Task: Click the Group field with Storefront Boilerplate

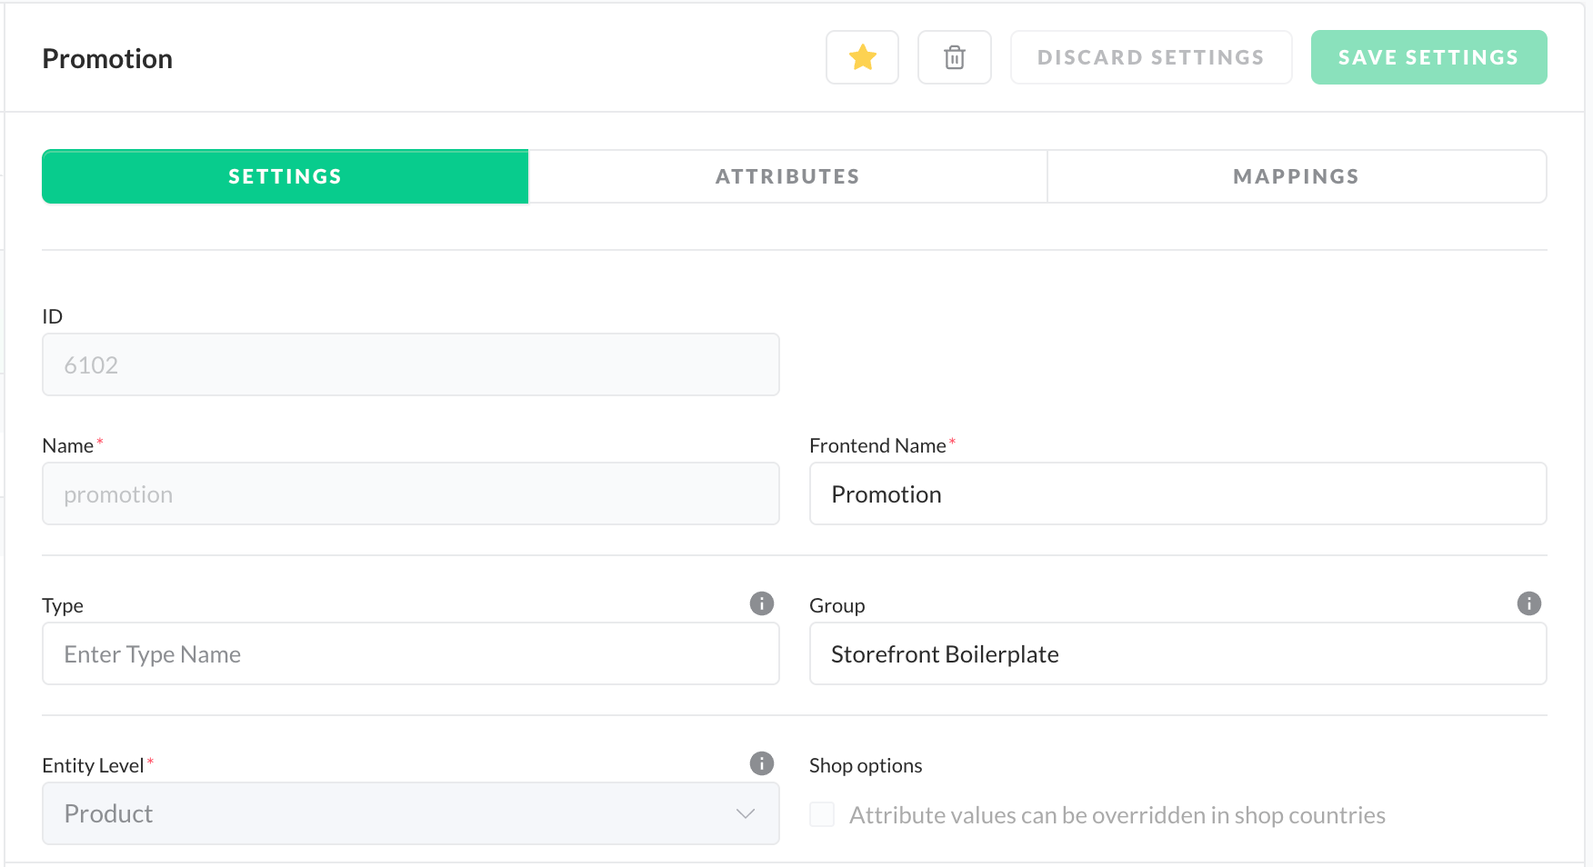Action: tap(1177, 653)
